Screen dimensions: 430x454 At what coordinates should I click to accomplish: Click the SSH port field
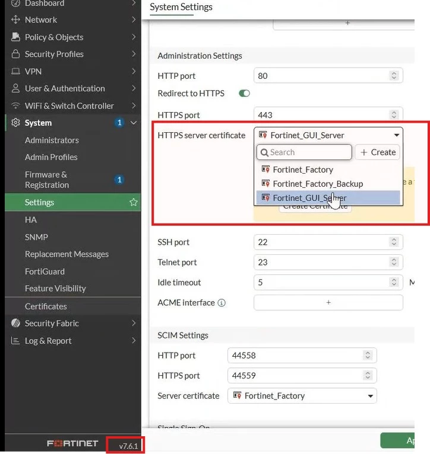pos(328,242)
